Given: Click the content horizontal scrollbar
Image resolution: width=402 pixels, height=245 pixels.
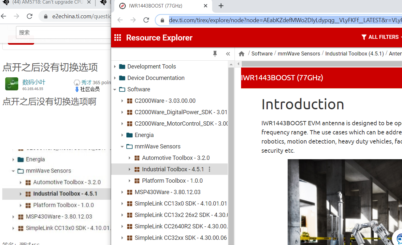Looking at the screenshot, I should 322,64.
